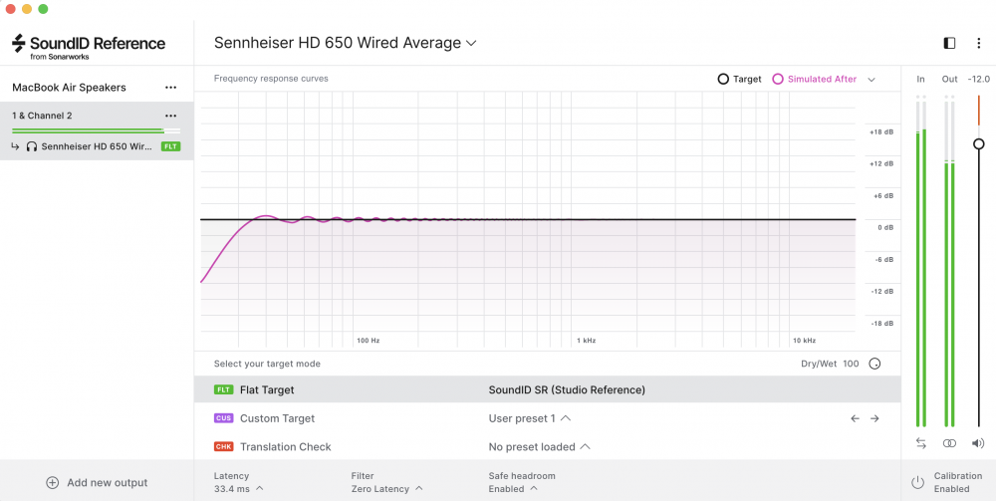
Task: Click the swap left/right channels icon
Action: pos(921,443)
